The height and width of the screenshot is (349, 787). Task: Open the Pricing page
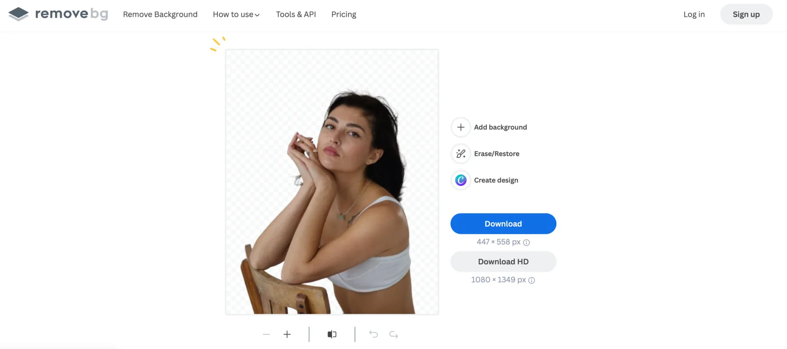[x=344, y=15]
